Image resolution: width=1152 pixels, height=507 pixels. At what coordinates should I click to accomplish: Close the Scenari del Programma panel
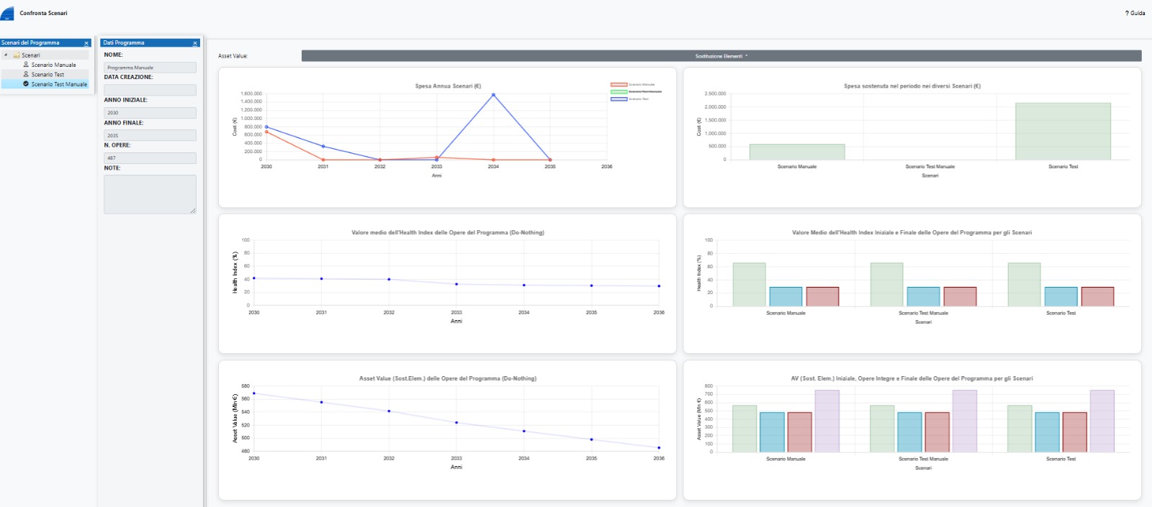click(x=86, y=43)
